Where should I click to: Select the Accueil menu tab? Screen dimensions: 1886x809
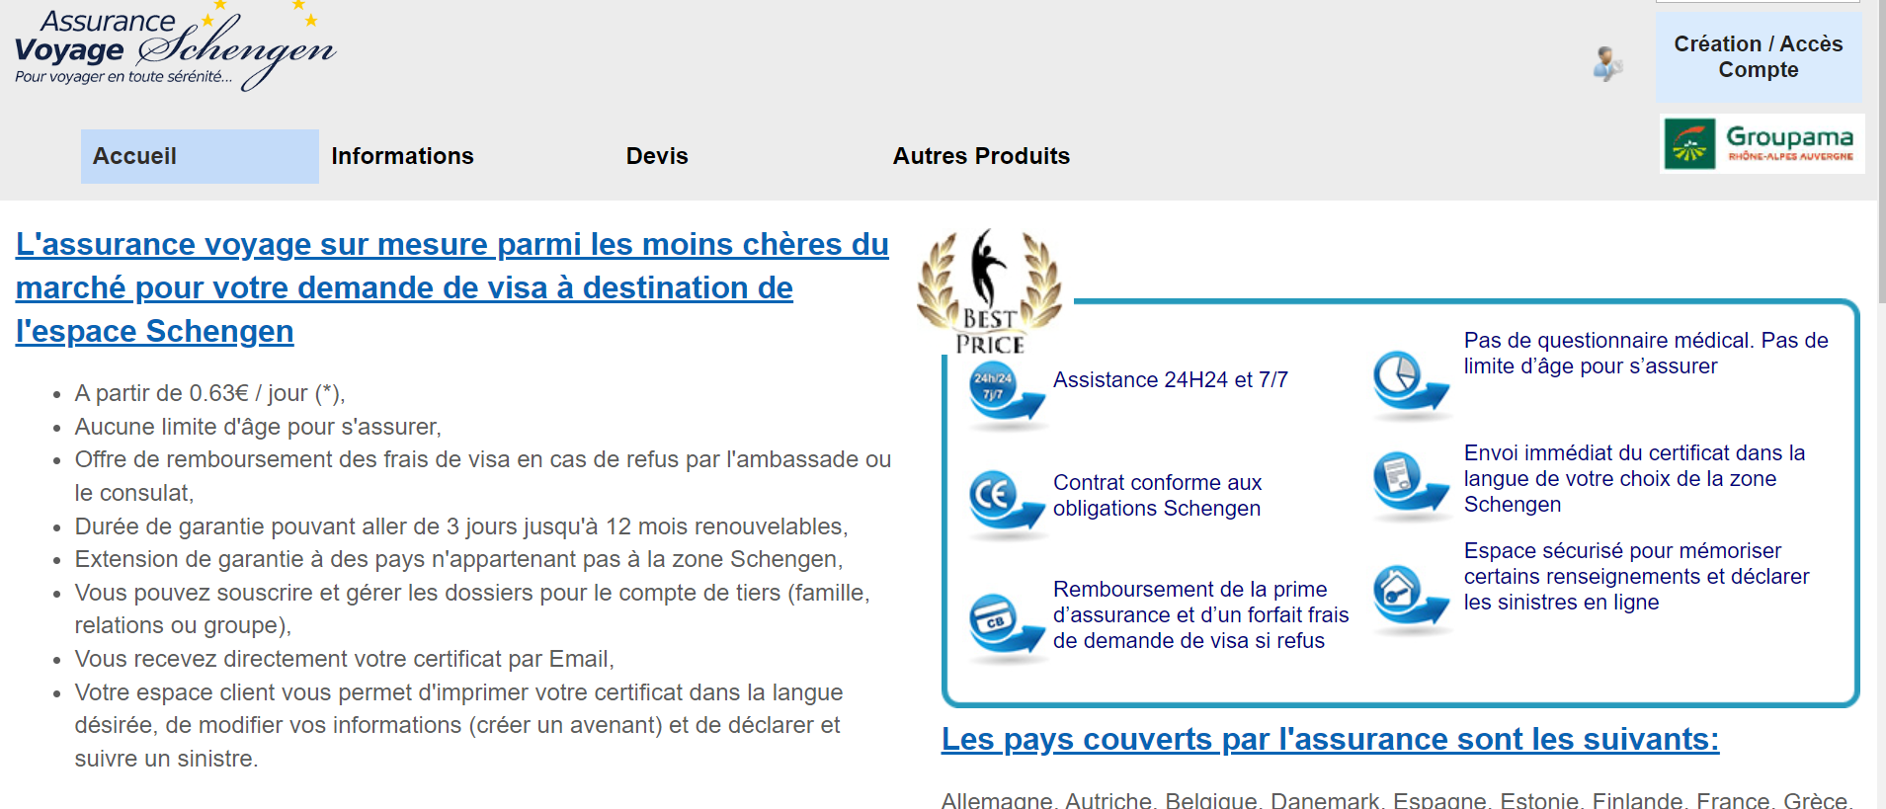pyautogui.click(x=200, y=156)
